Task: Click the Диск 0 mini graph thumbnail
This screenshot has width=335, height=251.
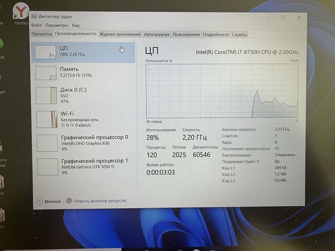Action: [46, 95]
